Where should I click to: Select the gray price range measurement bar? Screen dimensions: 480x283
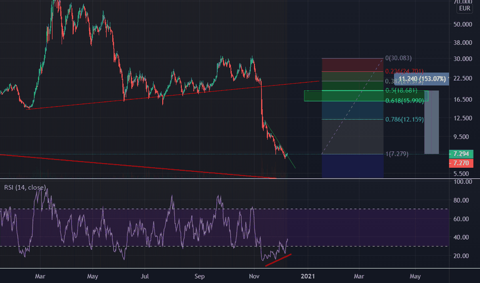[432, 122]
